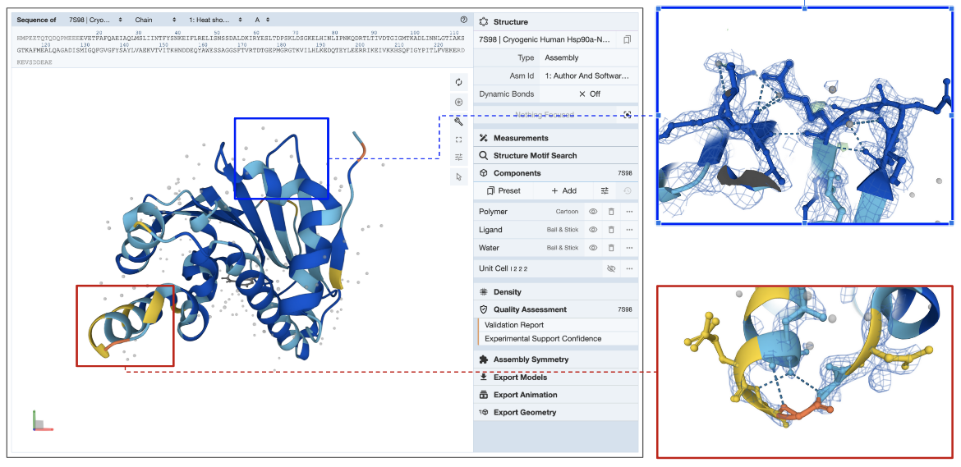This screenshot has height=467, width=961.
Task: Toggle visibility of the Water component
Action: click(x=593, y=248)
